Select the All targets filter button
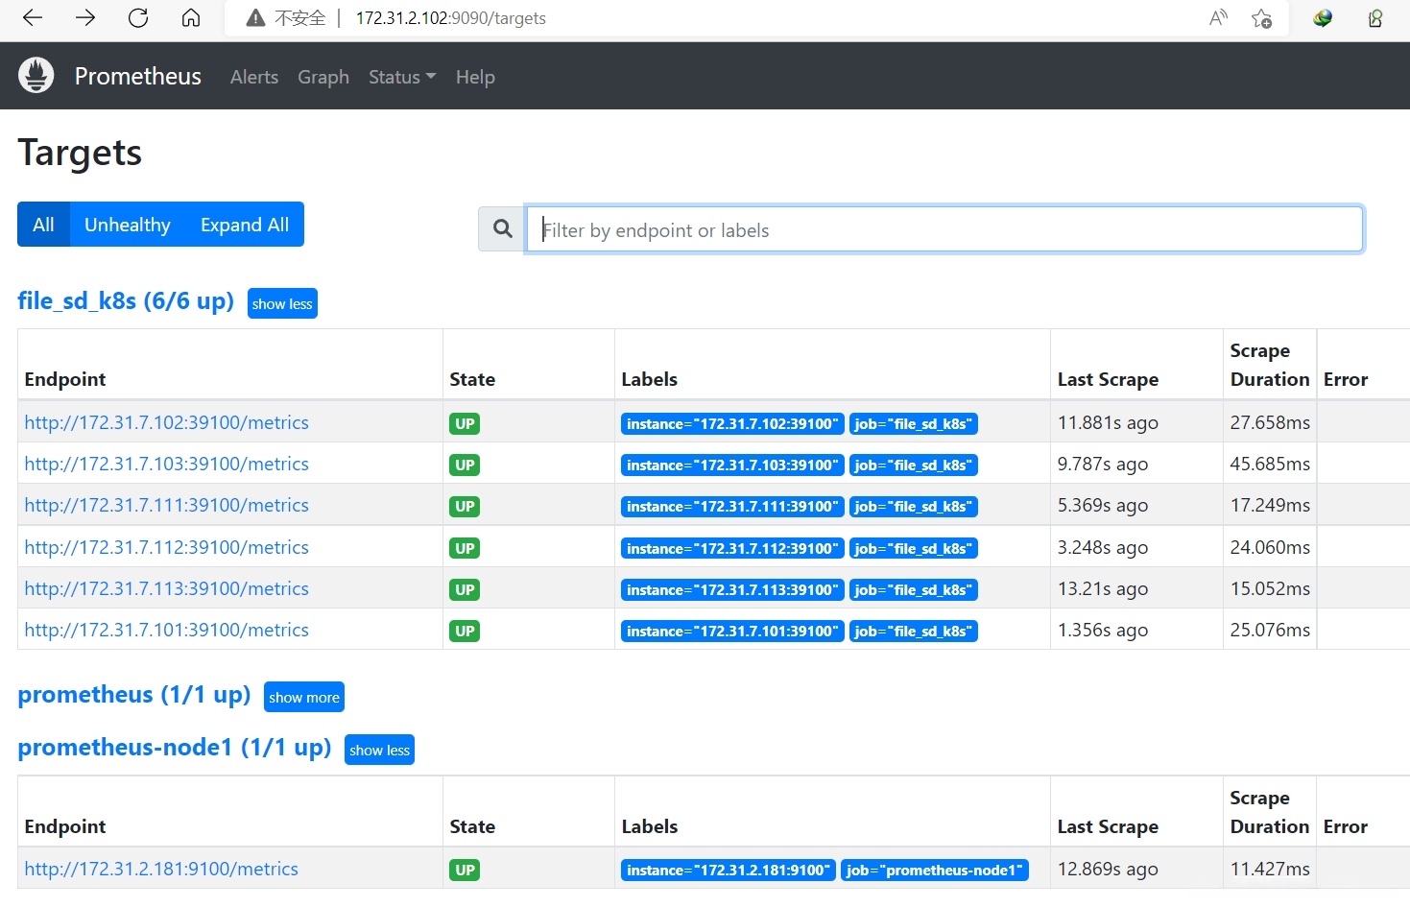The image size is (1410, 907). click(43, 225)
